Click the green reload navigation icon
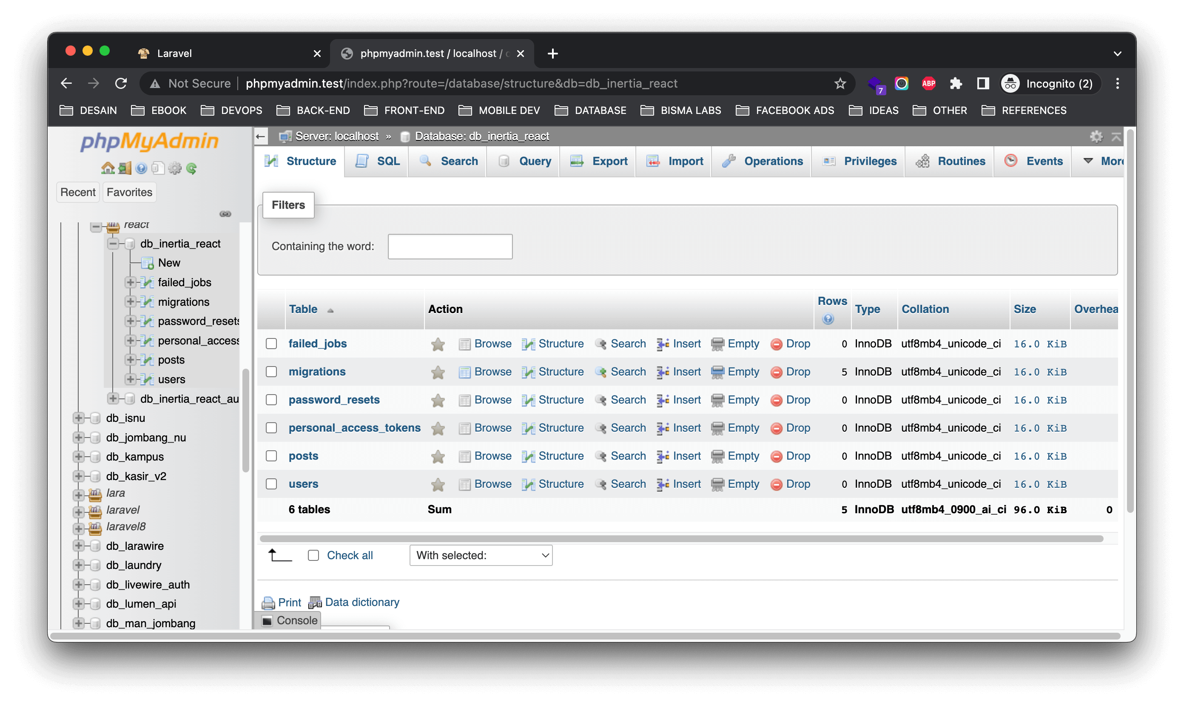The height and width of the screenshot is (705, 1184). 191,168
